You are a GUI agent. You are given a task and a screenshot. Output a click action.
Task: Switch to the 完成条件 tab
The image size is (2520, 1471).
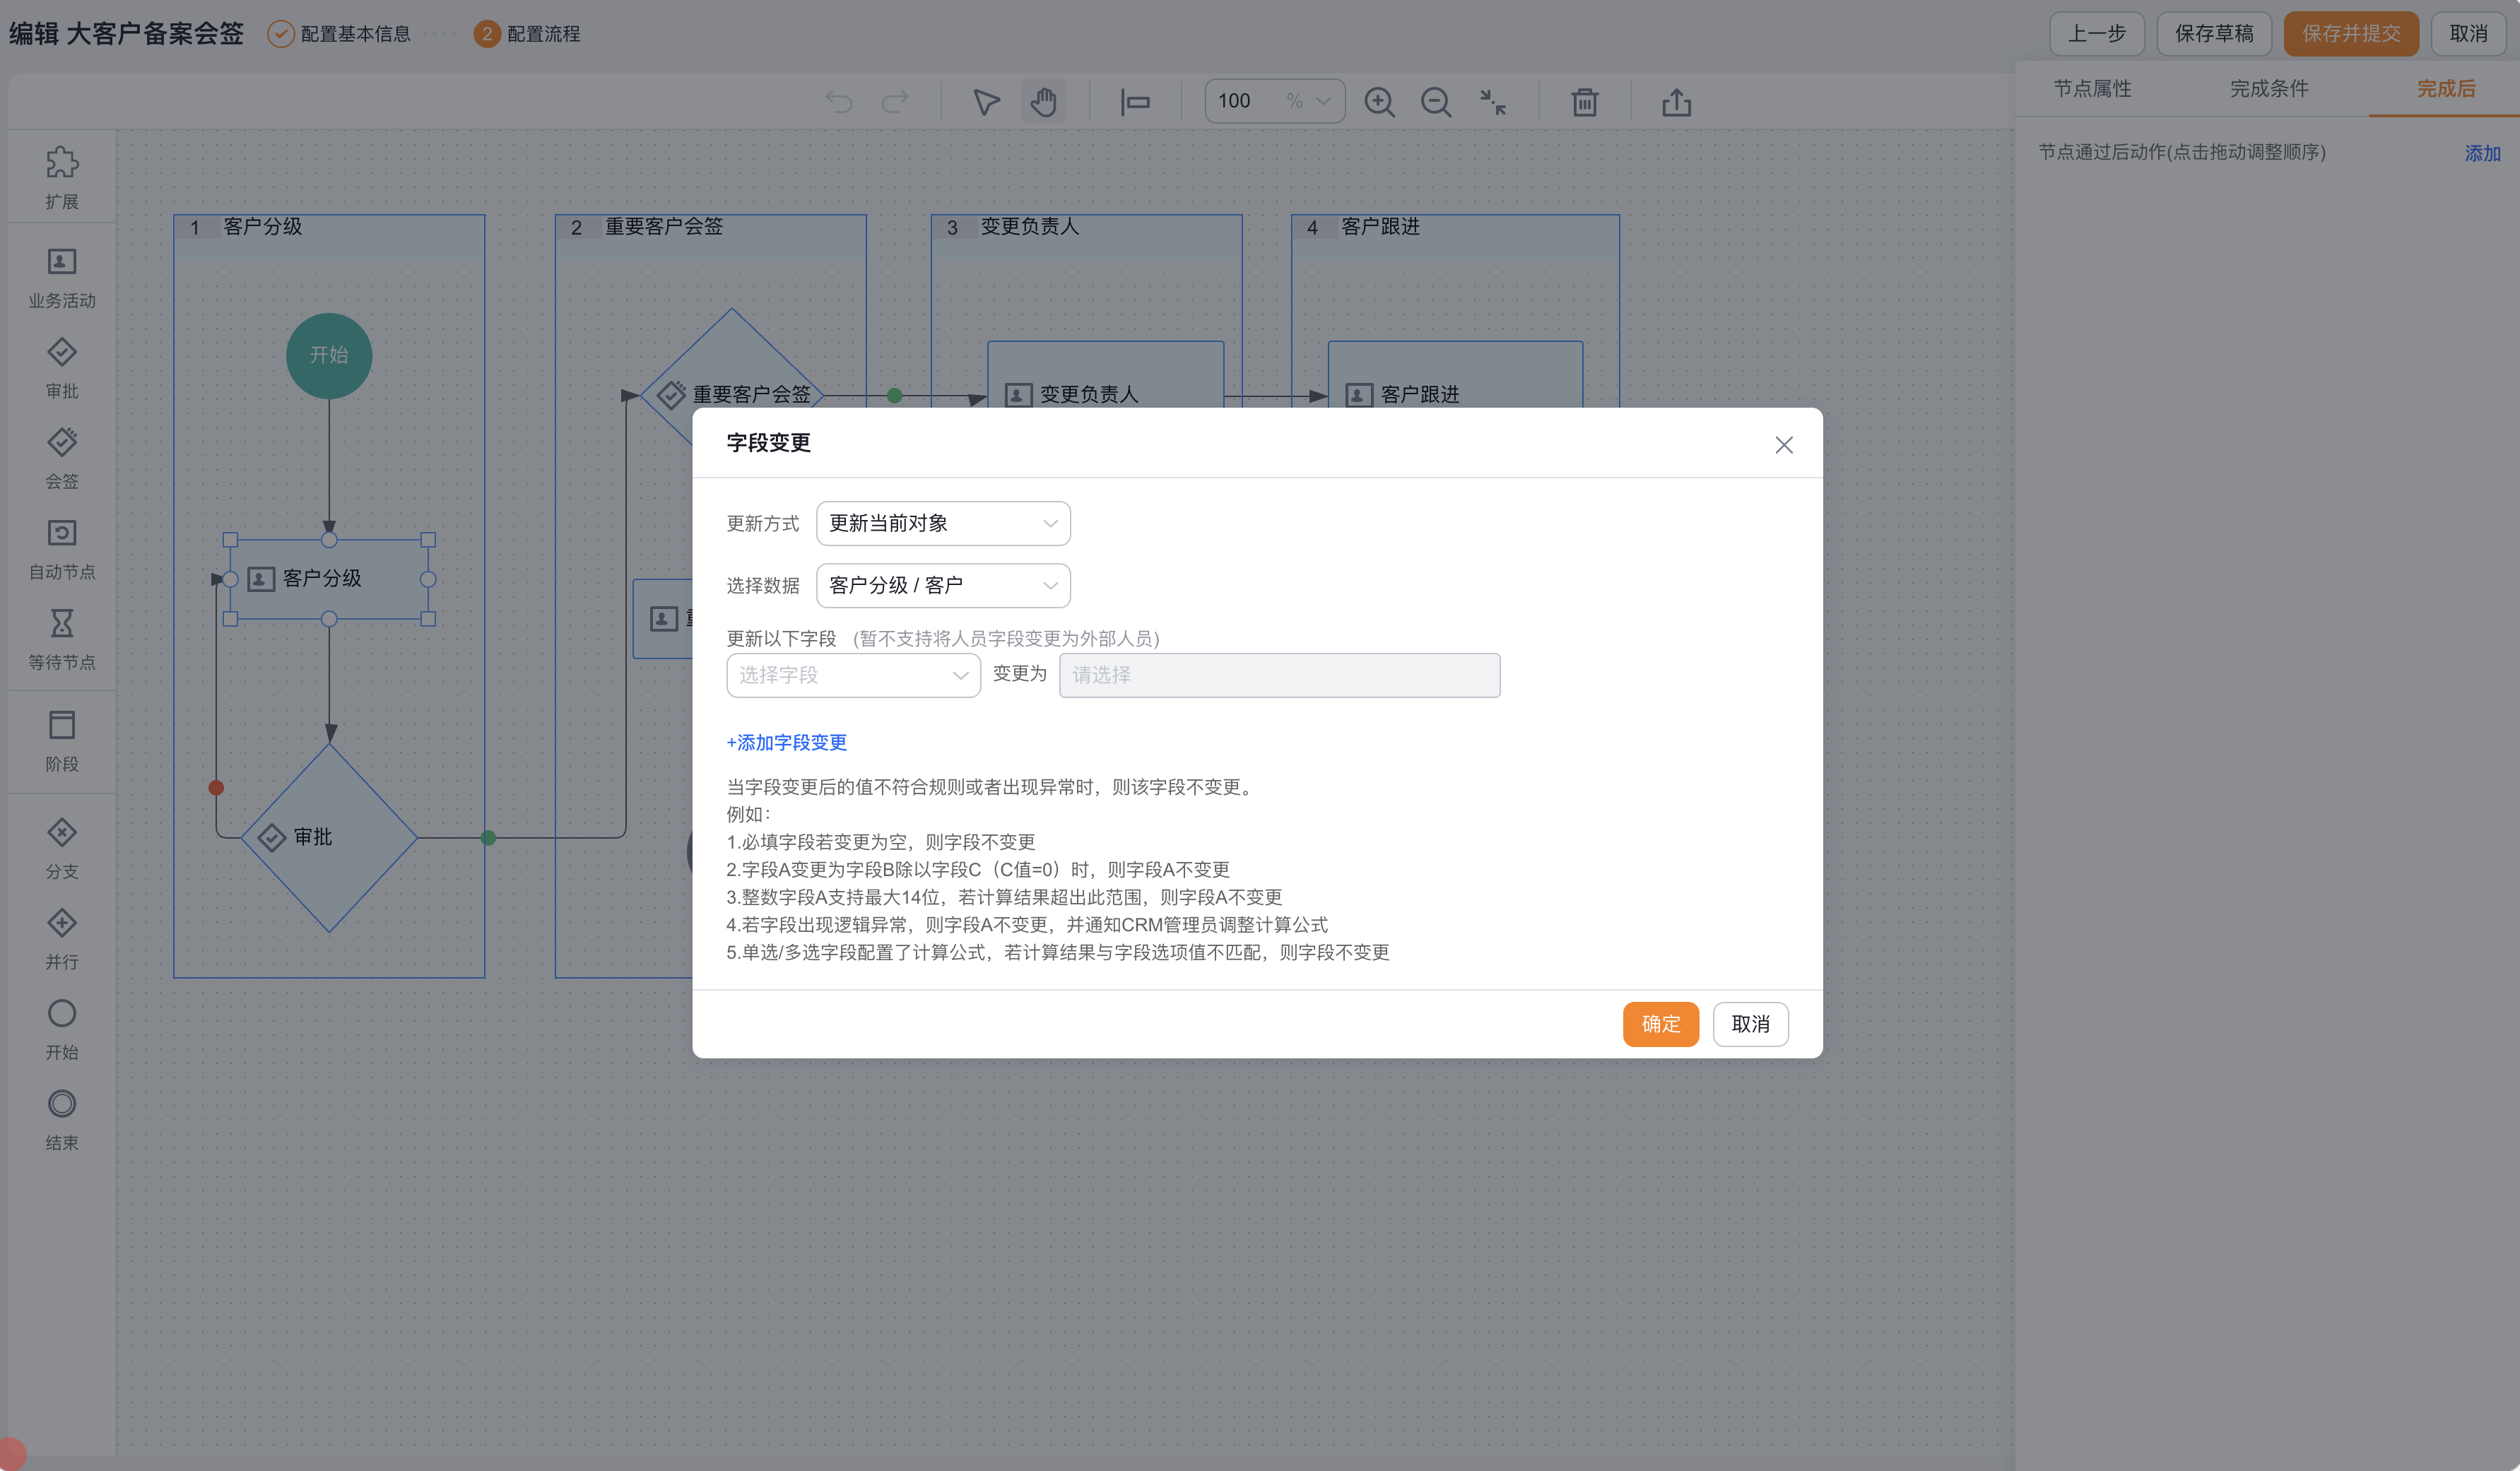point(2269,89)
